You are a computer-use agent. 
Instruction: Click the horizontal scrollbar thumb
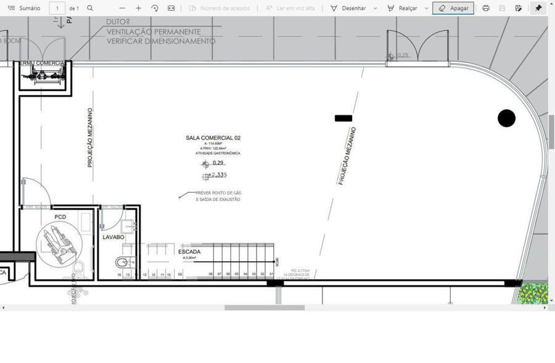pyautogui.click(x=264, y=308)
